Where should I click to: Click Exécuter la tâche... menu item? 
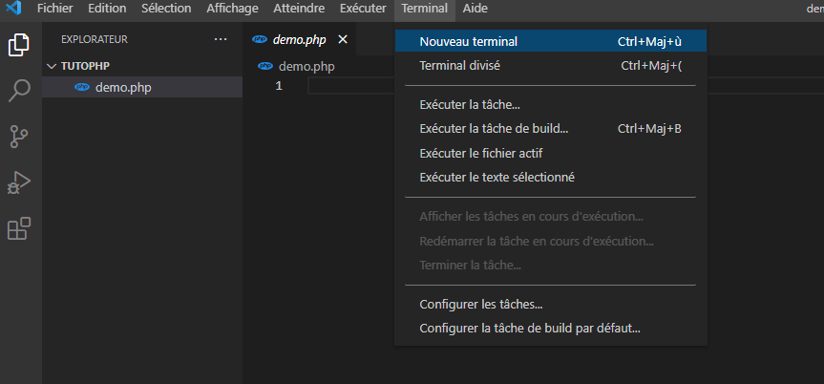click(x=469, y=104)
